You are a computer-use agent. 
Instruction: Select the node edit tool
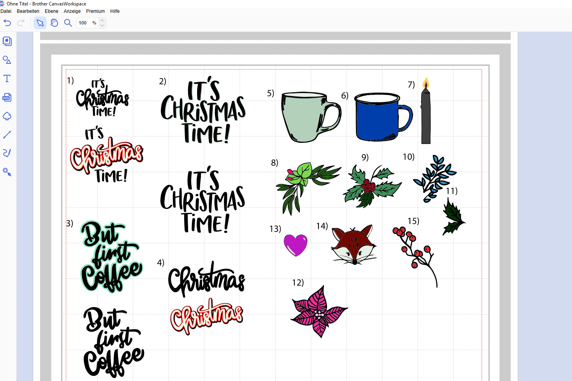click(x=7, y=172)
